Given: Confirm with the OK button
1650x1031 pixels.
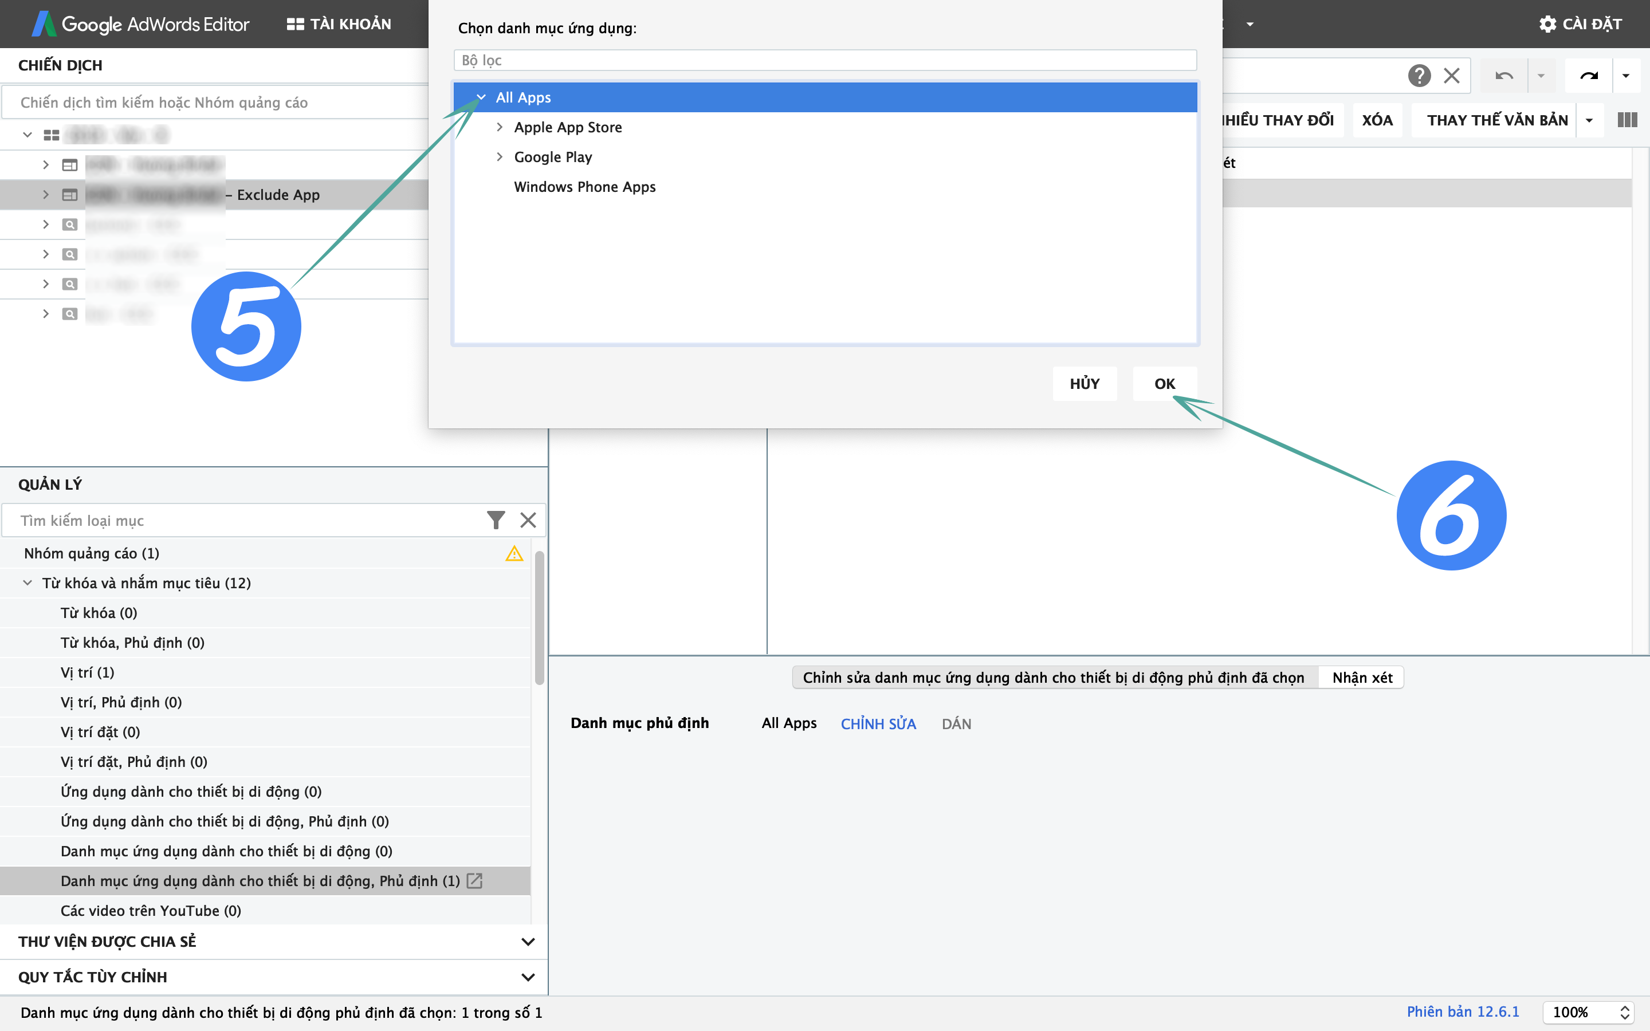Looking at the screenshot, I should (1165, 384).
